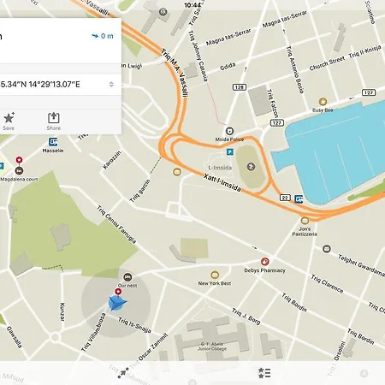The height and width of the screenshot is (385, 385).
Task: Tap the L-Imsida place label
Action: click(x=220, y=168)
